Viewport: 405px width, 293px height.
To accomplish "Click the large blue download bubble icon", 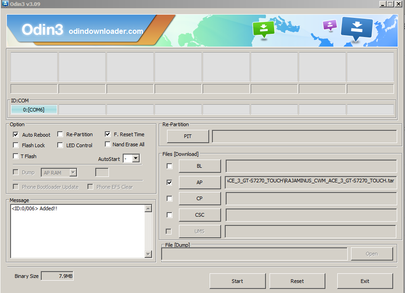I will 356,29.
